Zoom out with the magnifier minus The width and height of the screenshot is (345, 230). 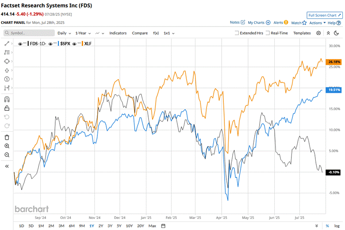pos(7,155)
